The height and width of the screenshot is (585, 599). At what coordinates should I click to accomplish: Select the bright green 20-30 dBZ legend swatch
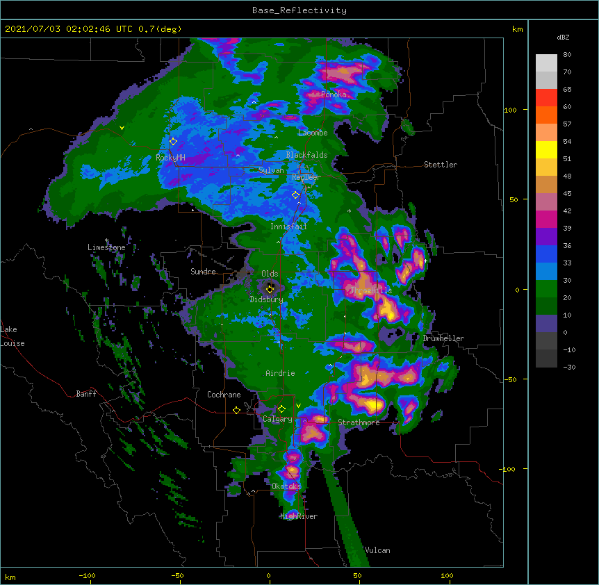(546, 289)
